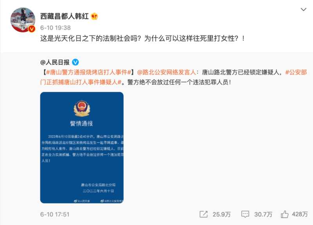Open the comments count 30.7万

[x=263, y=214]
